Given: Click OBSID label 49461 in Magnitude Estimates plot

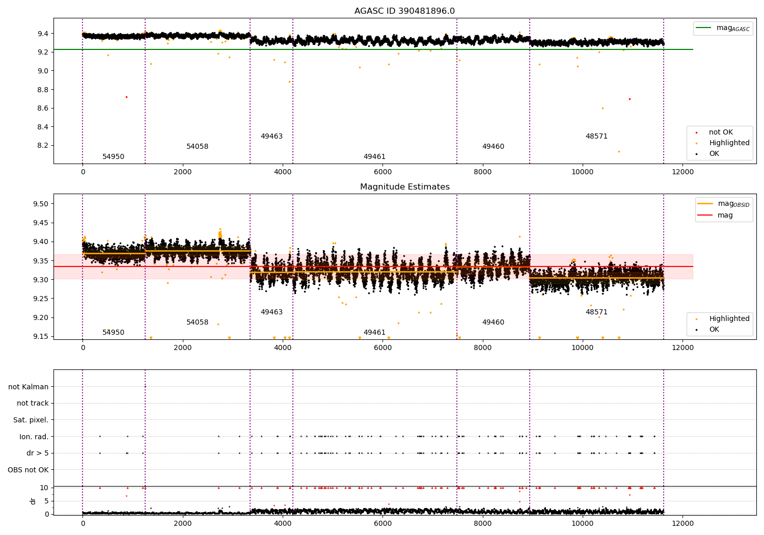Looking at the screenshot, I should click(374, 333).
